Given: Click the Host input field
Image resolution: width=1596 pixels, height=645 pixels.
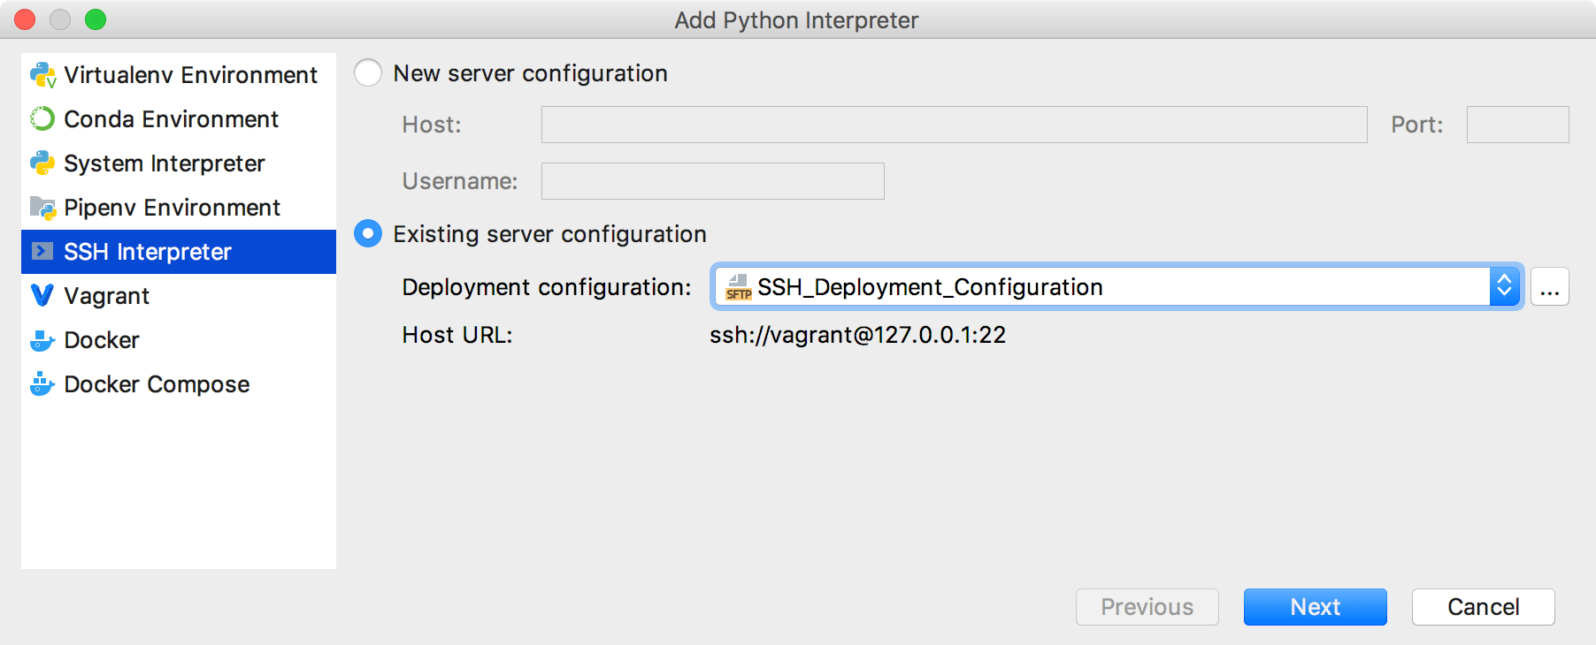Looking at the screenshot, I should coord(954,125).
